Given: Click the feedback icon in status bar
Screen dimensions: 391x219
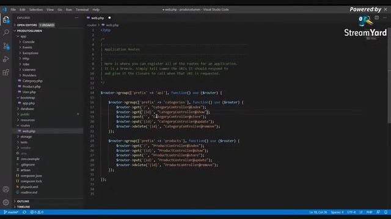Looking at the screenshot, I should pos(378,212).
